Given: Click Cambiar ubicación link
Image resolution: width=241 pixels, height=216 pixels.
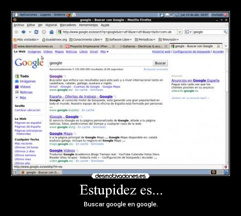Looking at the screenshot, I should point(27,110).
